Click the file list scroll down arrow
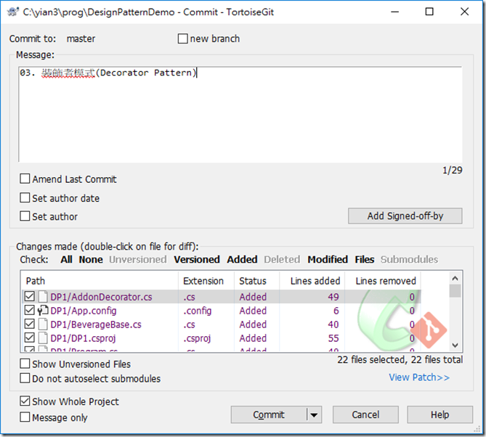The image size is (486, 437). (455, 345)
